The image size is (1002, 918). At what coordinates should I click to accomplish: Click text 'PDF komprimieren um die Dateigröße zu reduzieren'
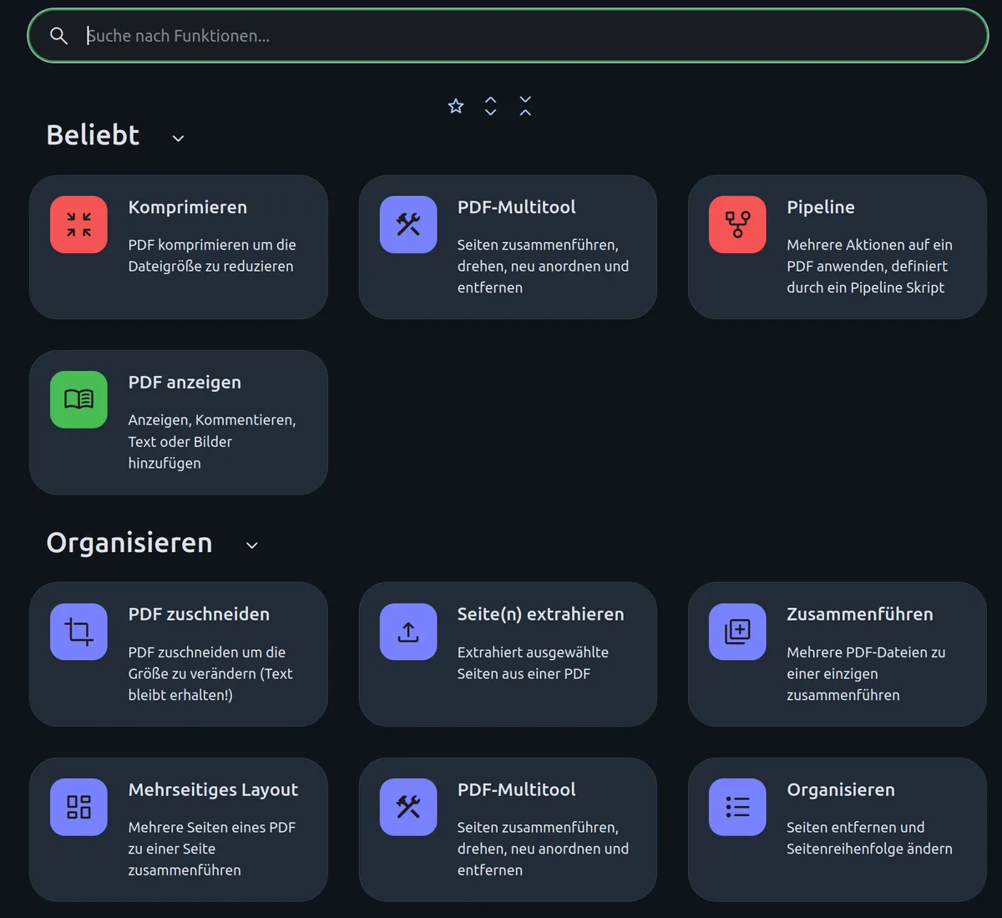(212, 256)
